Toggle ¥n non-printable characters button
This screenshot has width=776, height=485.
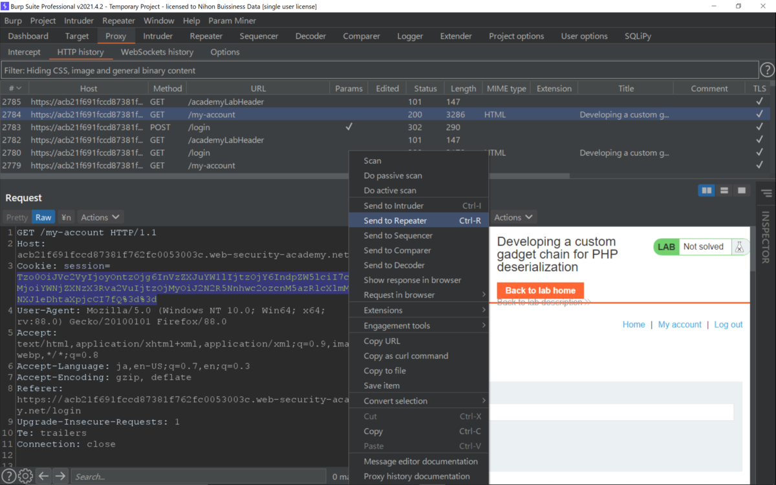66,217
